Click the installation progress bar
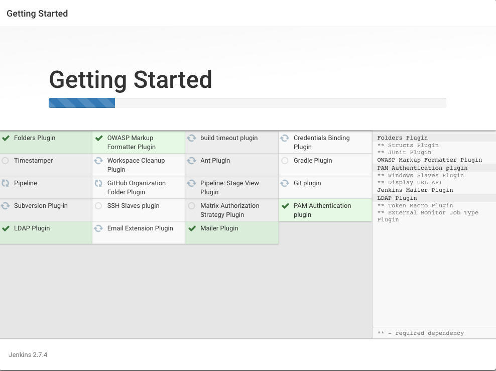 [x=247, y=102]
